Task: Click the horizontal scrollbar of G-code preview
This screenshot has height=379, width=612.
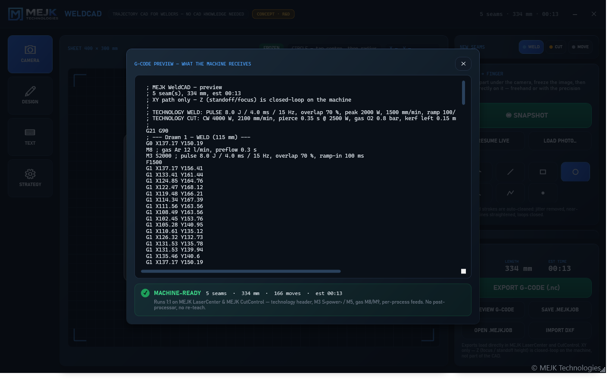Action: pyautogui.click(x=240, y=271)
